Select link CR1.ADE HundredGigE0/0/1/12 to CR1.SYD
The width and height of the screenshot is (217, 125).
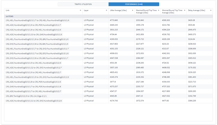34,68
